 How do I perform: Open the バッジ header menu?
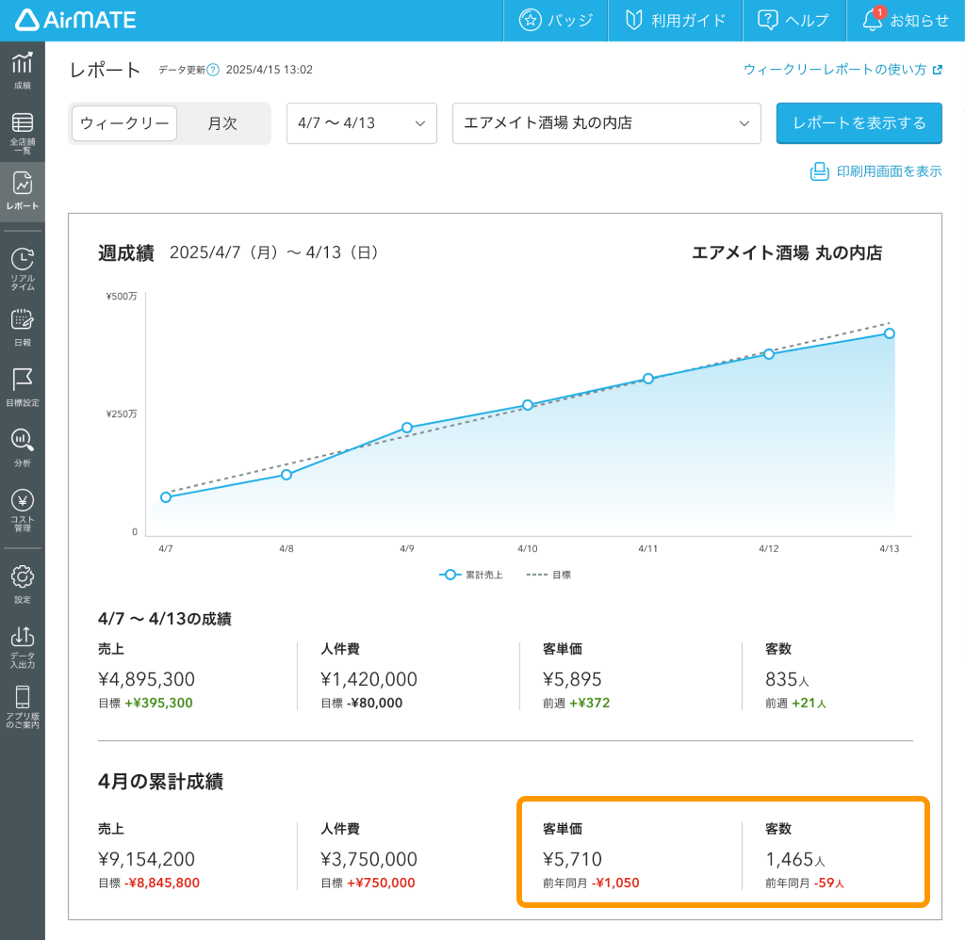click(x=556, y=21)
